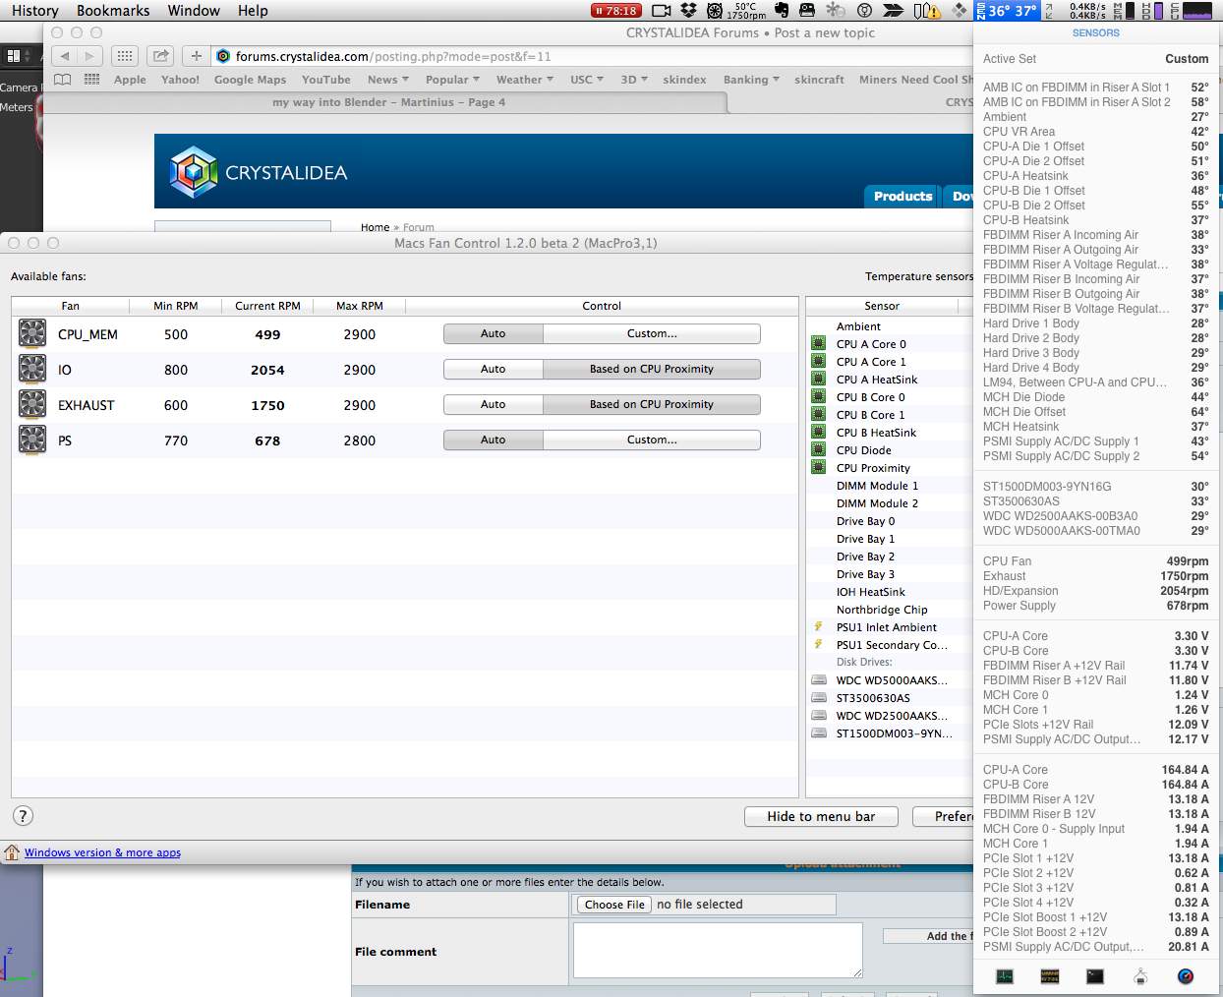
Task: Click Safari back arrow button
Action: (65, 56)
